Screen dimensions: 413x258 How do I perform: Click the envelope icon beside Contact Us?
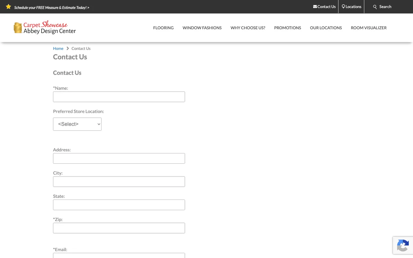315,7
